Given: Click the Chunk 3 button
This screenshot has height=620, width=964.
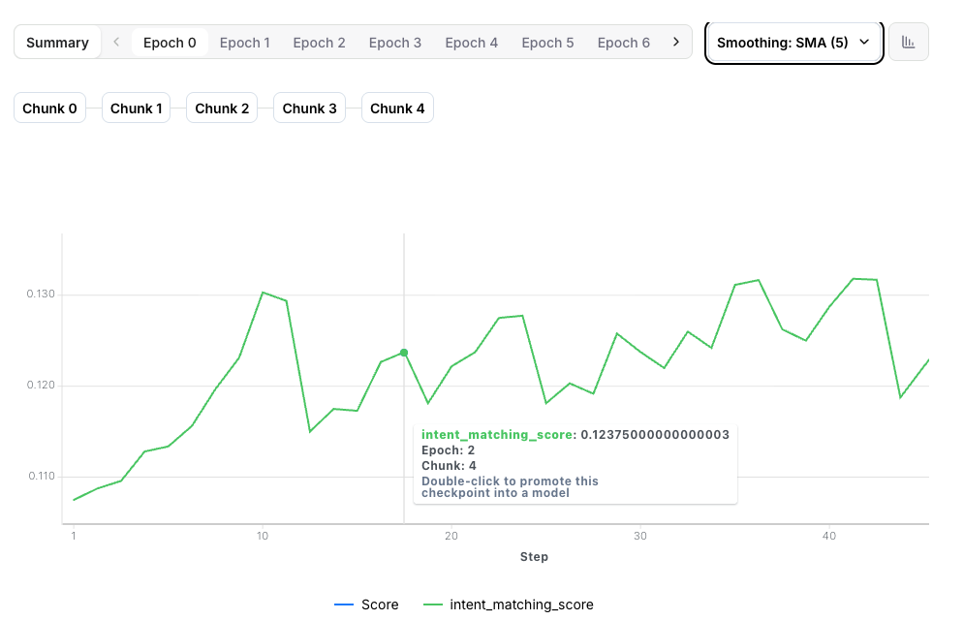Looking at the screenshot, I should pyautogui.click(x=309, y=108).
